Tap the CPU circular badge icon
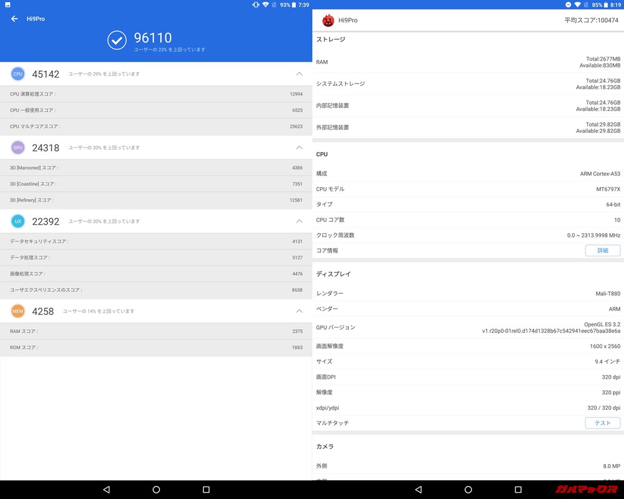The width and height of the screenshot is (624, 499). pos(17,74)
